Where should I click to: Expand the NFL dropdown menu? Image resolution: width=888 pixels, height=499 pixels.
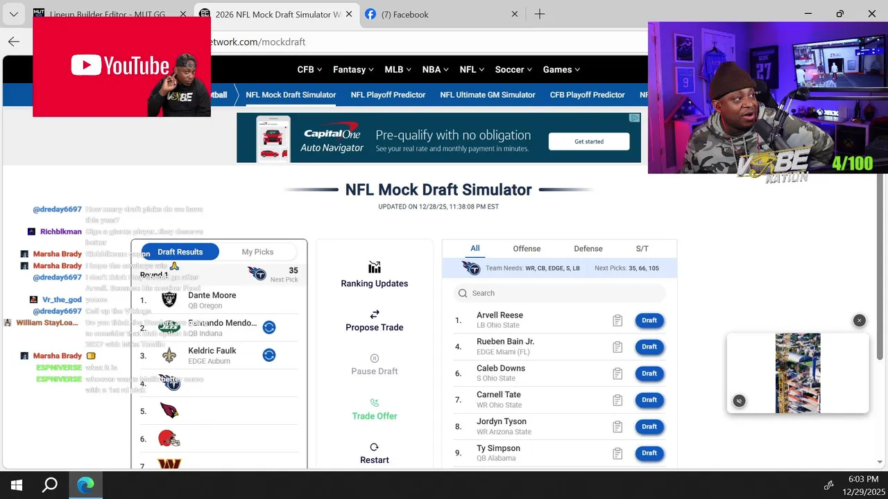pos(472,69)
